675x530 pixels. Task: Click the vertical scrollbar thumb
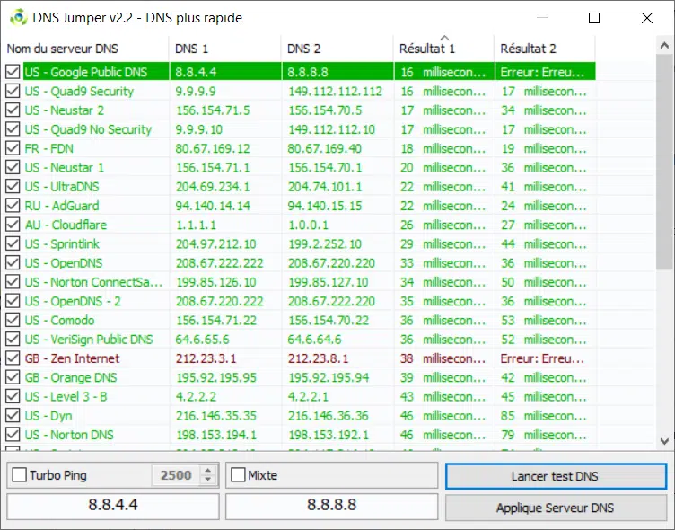point(664,162)
